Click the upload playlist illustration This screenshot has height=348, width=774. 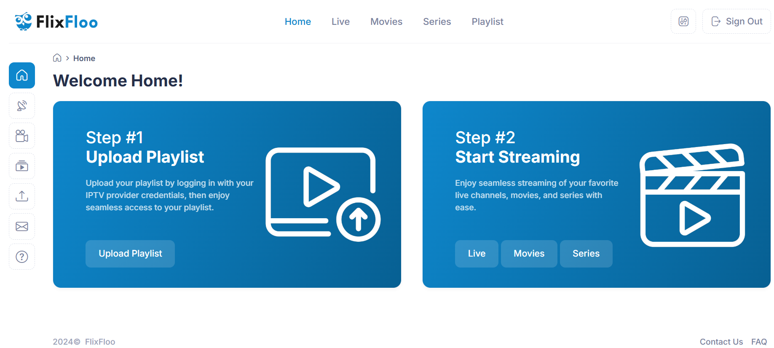pyautogui.click(x=323, y=194)
